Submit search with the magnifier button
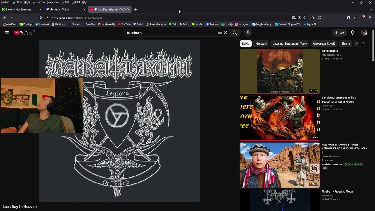Viewport: 375px width, 211px height. coord(235,33)
